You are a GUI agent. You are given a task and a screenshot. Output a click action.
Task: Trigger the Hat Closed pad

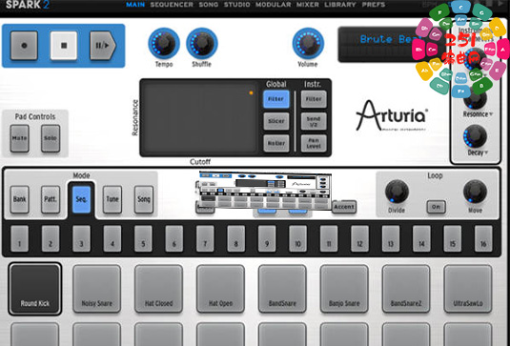coord(158,289)
